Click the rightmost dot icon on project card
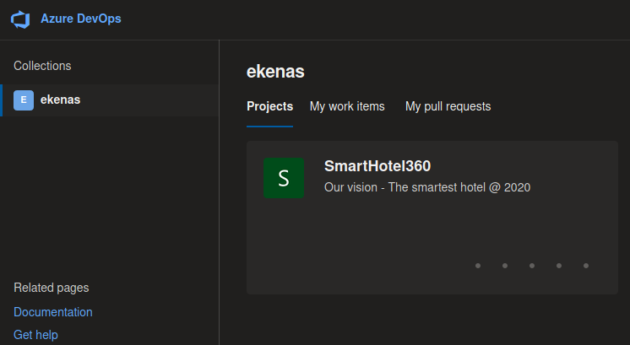This screenshot has height=345, width=630. (586, 266)
